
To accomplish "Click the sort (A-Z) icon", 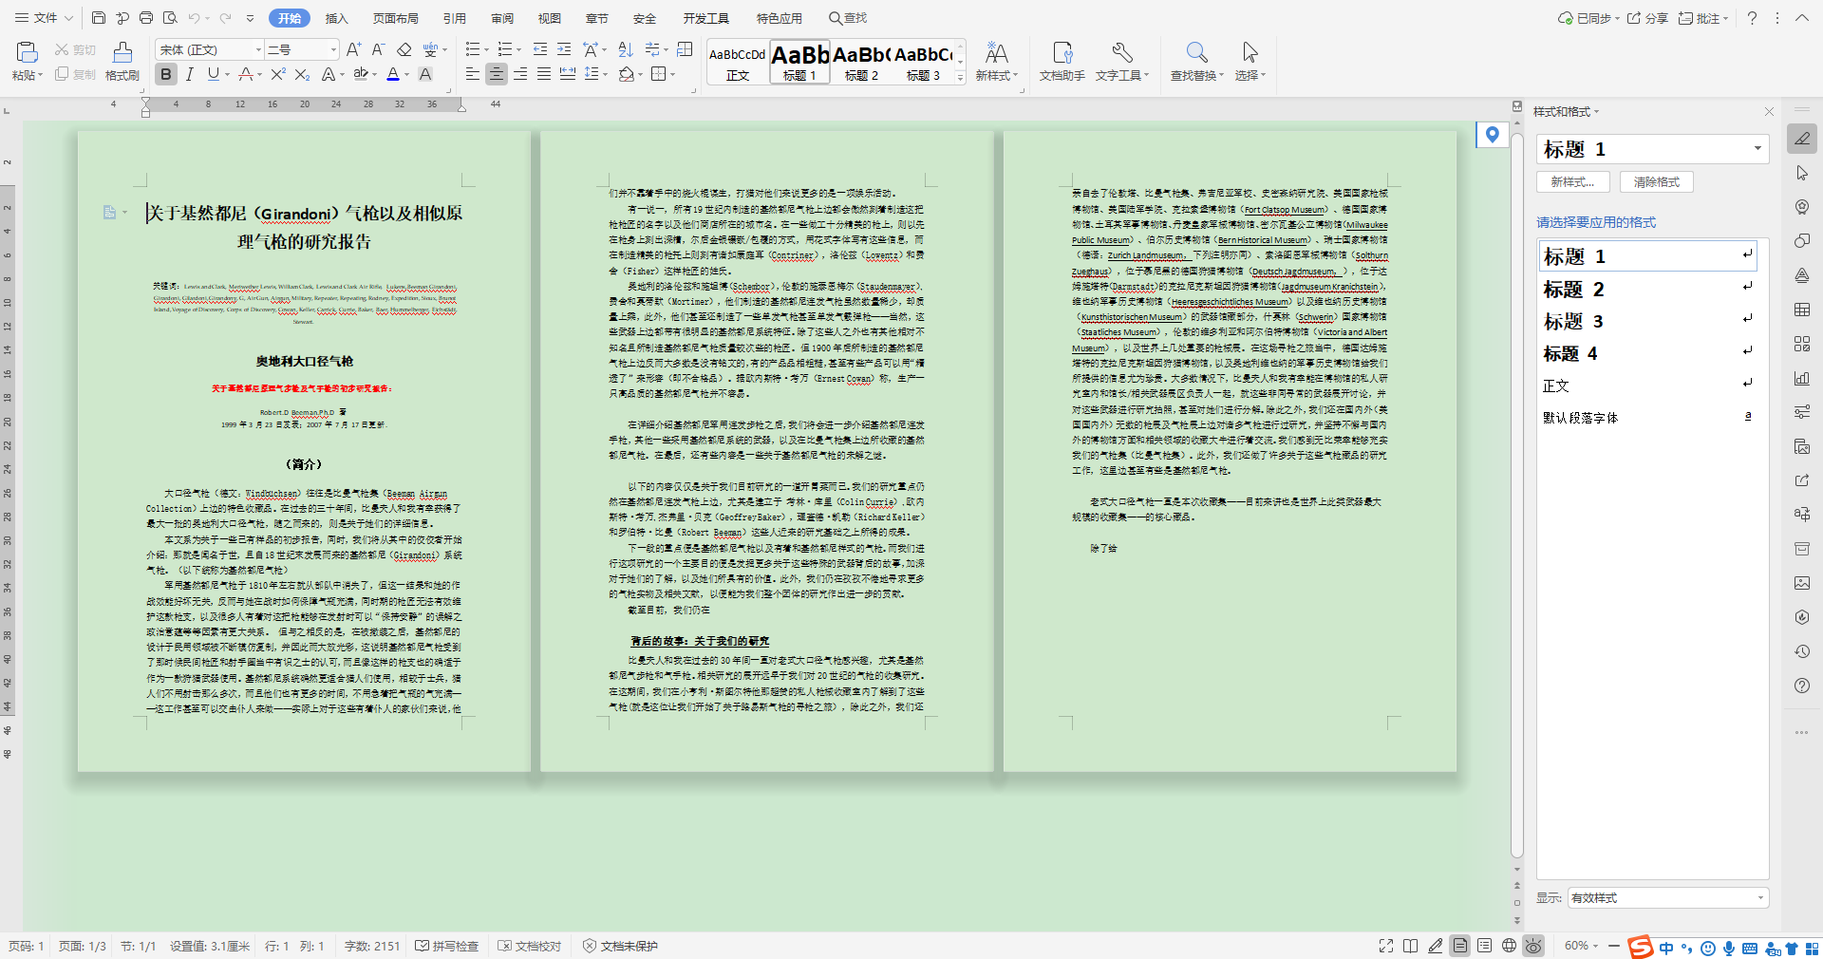I will click(x=625, y=49).
